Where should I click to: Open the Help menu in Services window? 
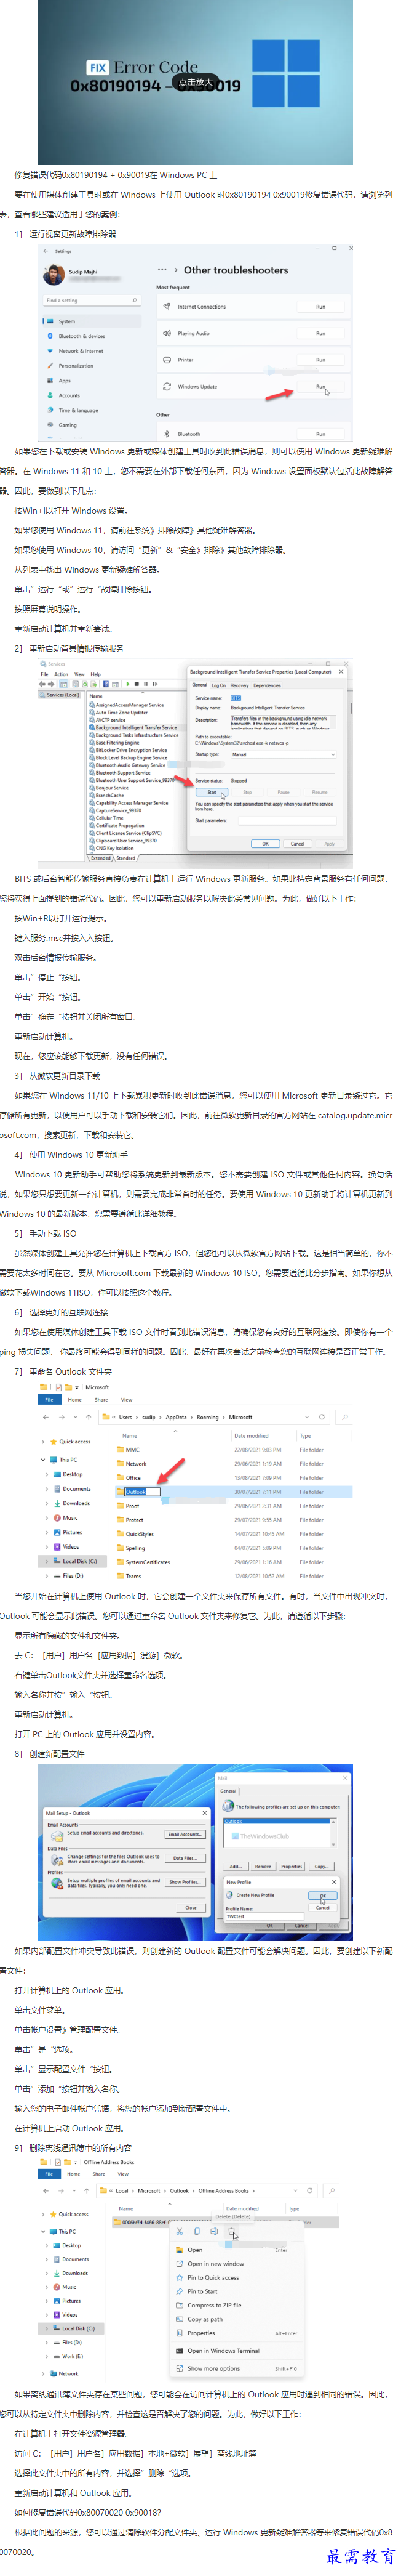point(96,674)
